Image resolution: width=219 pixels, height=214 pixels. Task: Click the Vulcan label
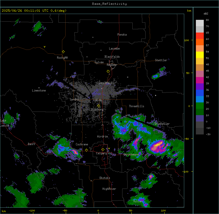138,201
